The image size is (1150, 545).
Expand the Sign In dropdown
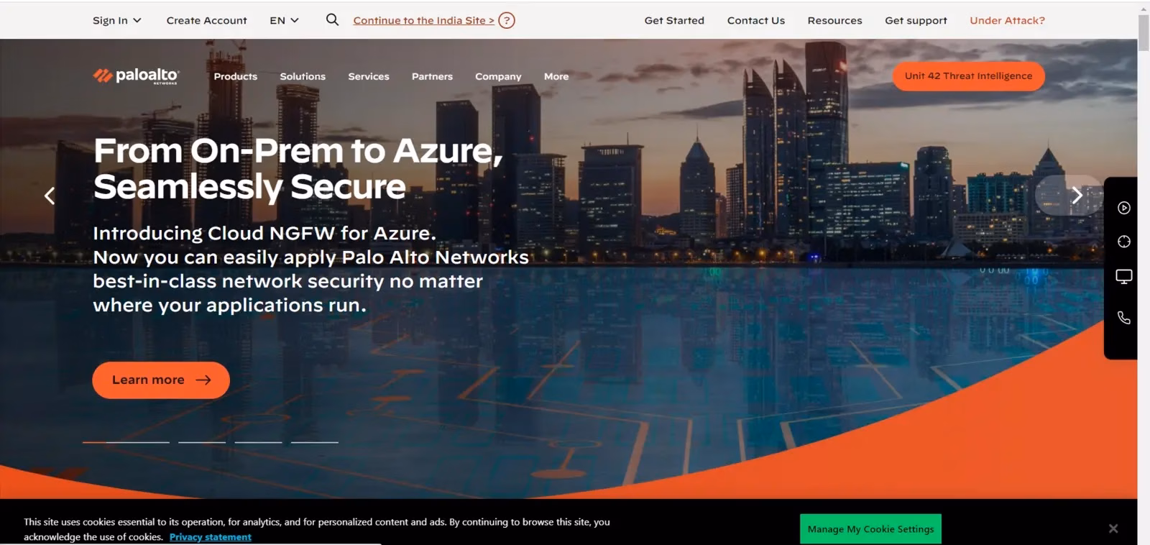click(117, 20)
